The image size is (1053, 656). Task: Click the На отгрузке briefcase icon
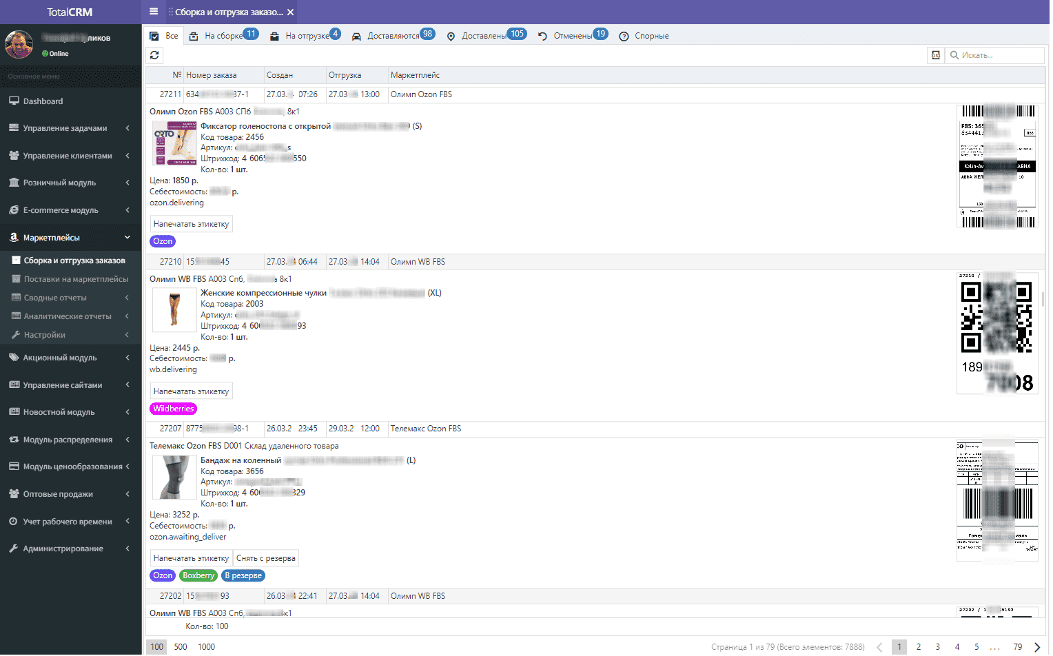(274, 37)
